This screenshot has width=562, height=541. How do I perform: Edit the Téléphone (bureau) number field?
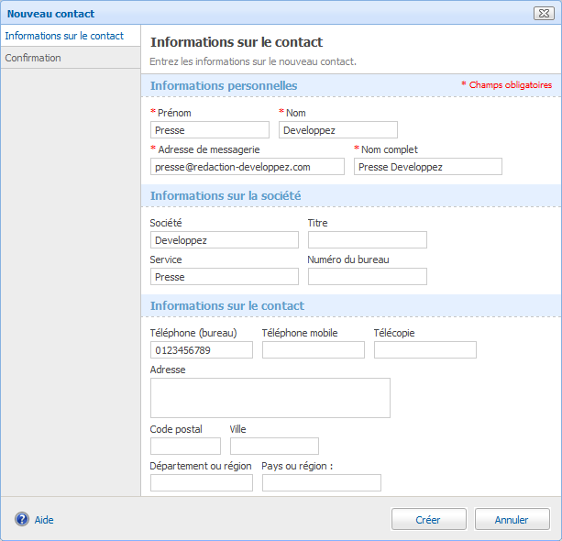pyautogui.click(x=202, y=350)
